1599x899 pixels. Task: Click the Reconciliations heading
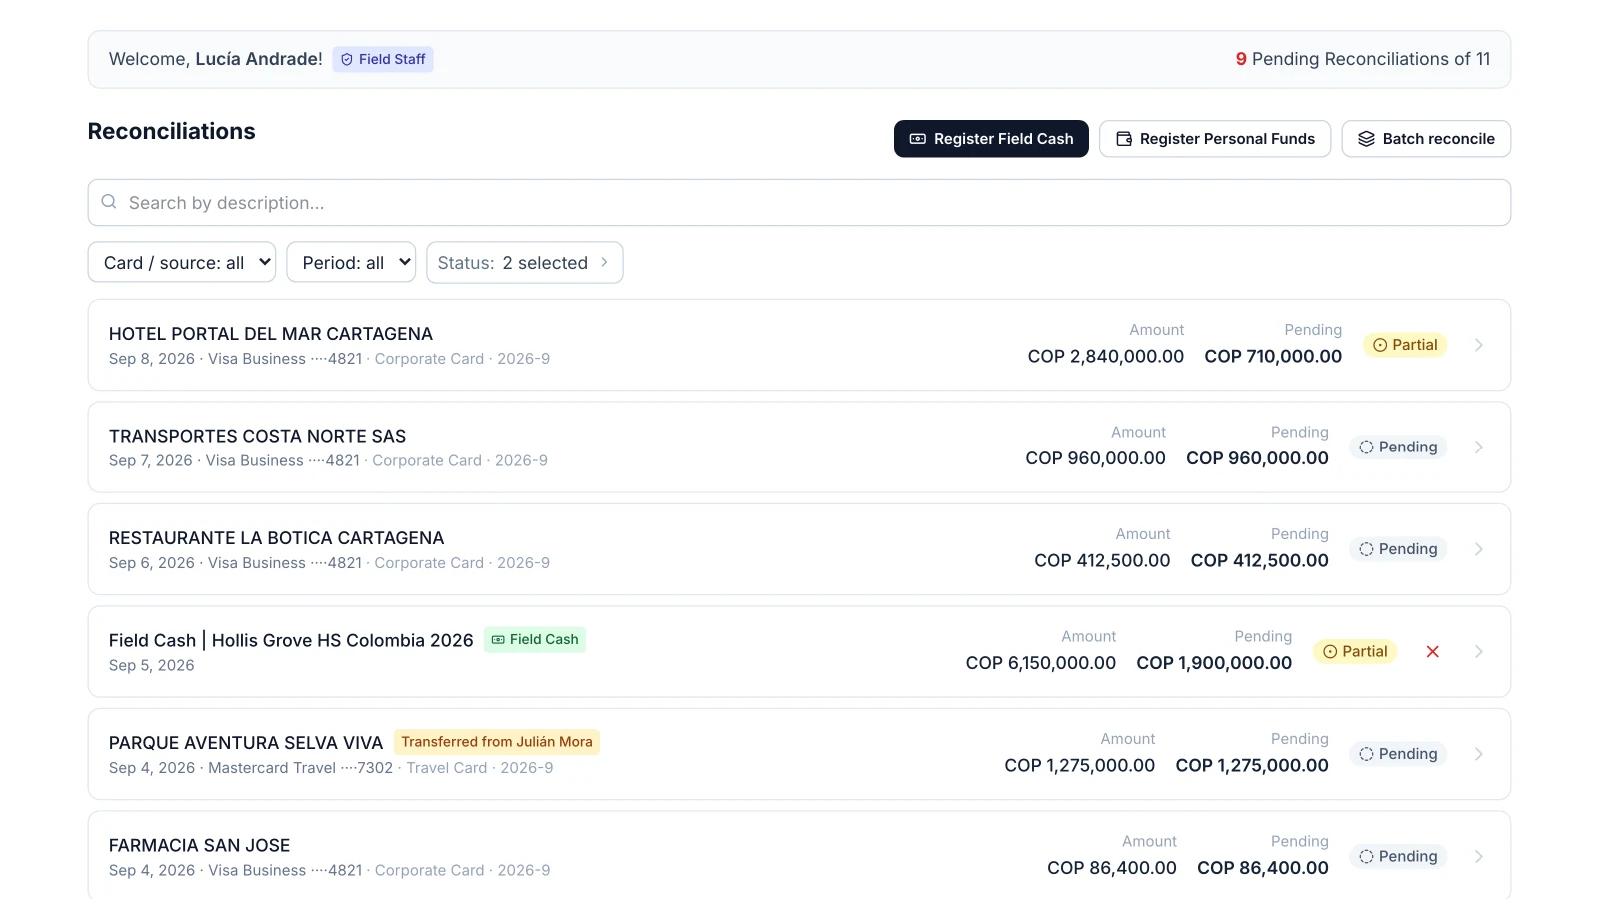click(x=172, y=131)
